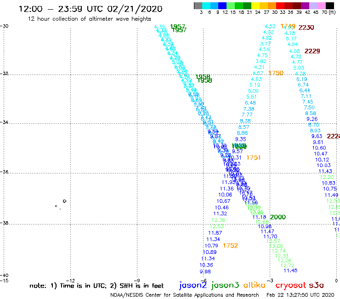Screen dimensions: 340x299
Task: Click the wave height value '11.18'
Action: pyautogui.click(x=259, y=217)
